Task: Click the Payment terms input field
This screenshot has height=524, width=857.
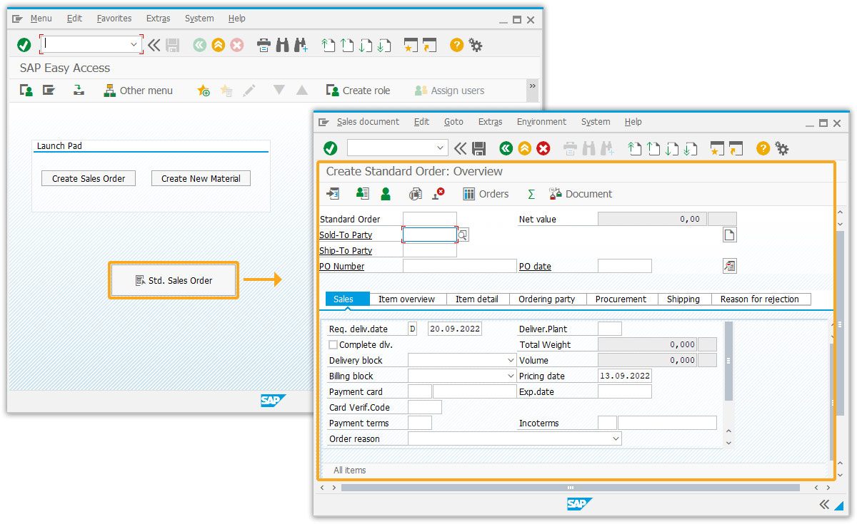Action: [420, 423]
